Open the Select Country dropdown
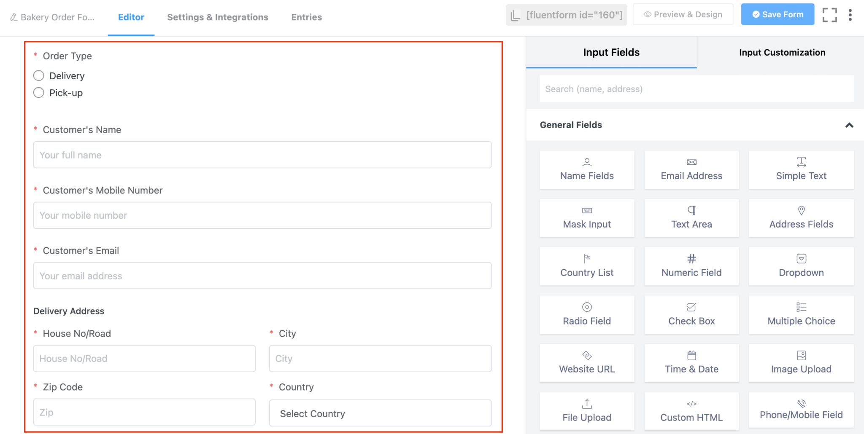864x434 pixels. [x=379, y=413]
